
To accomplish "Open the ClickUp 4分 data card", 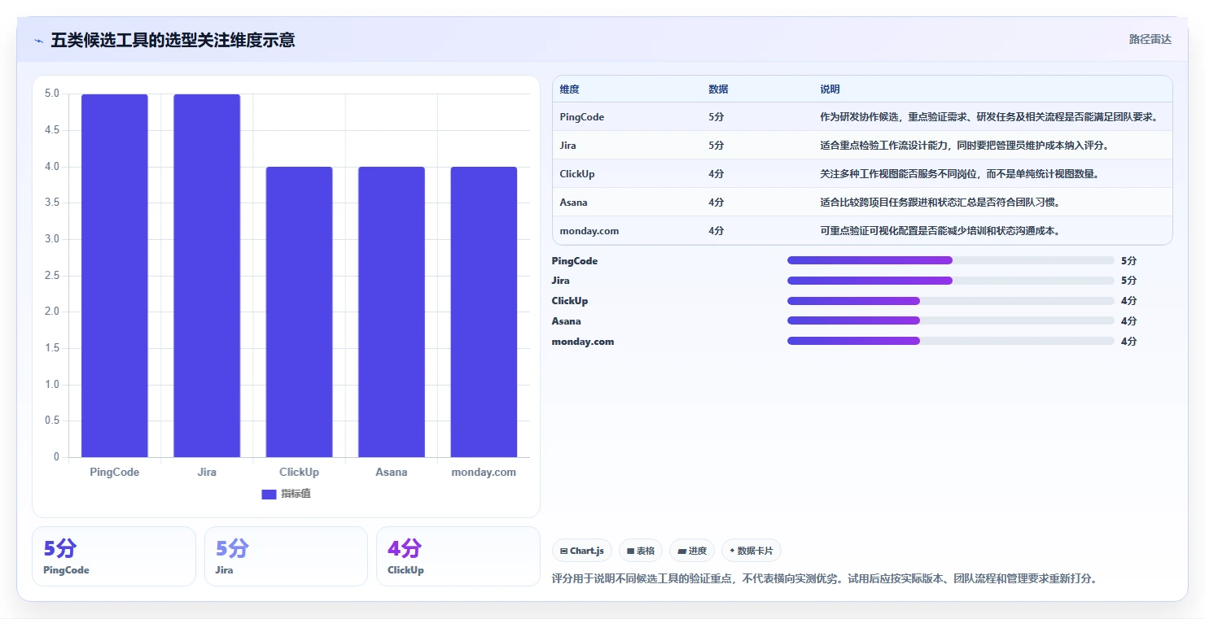I will coord(458,556).
